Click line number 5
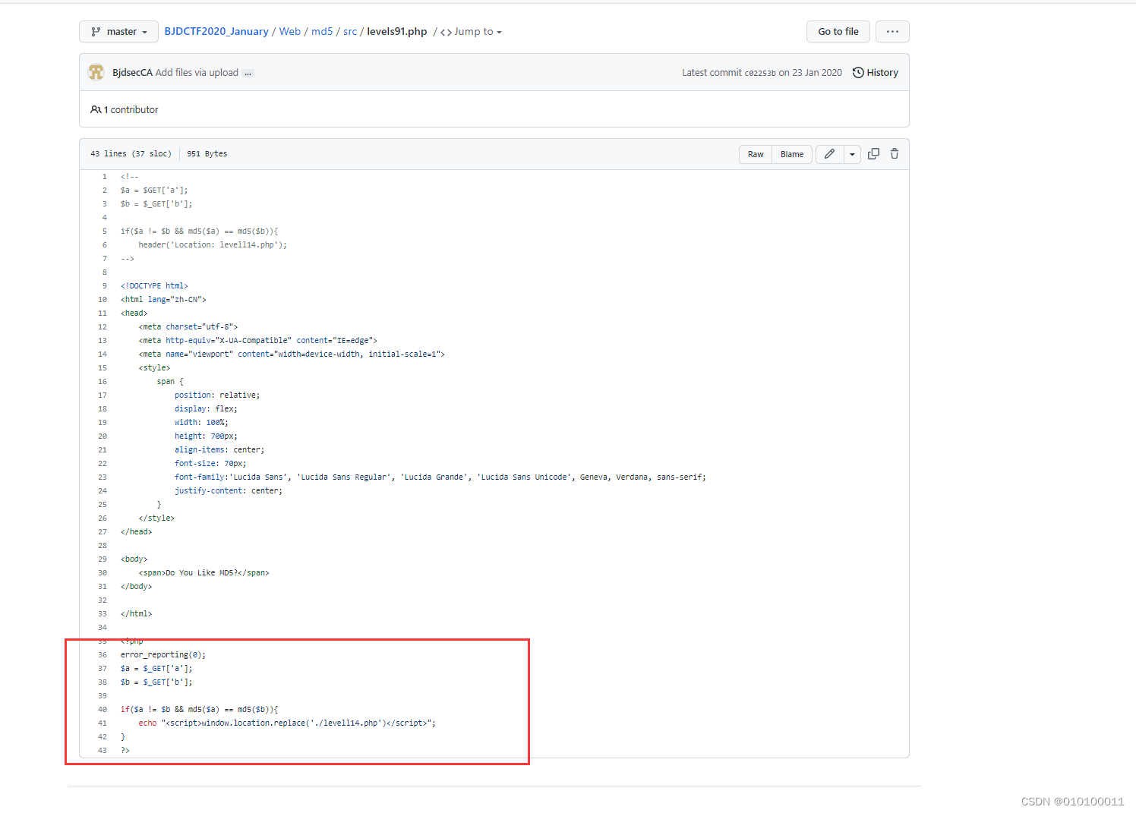This screenshot has height=813, width=1136. pyautogui.click(x=105, y=232)
